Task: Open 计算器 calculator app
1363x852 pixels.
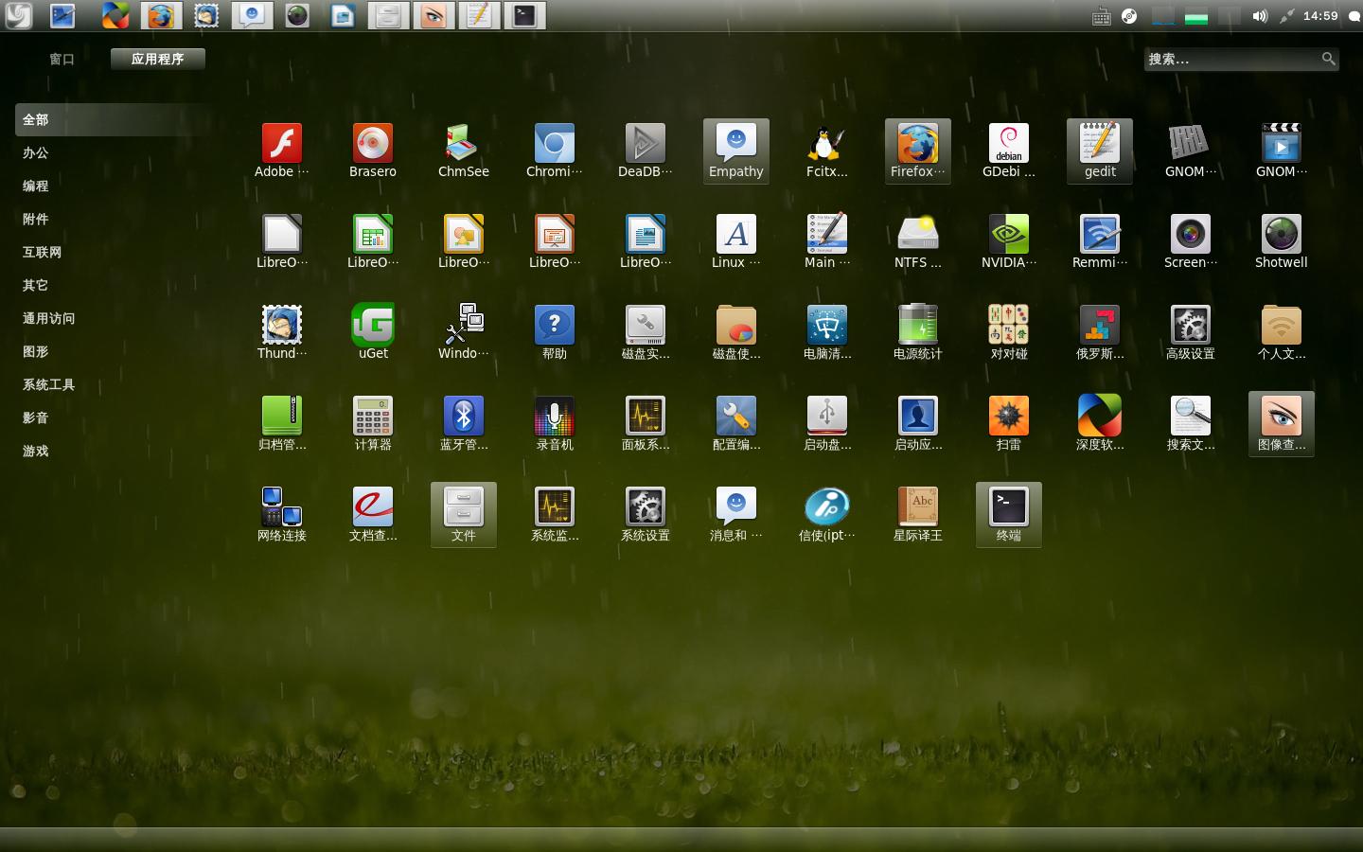Action: (373, 423)
